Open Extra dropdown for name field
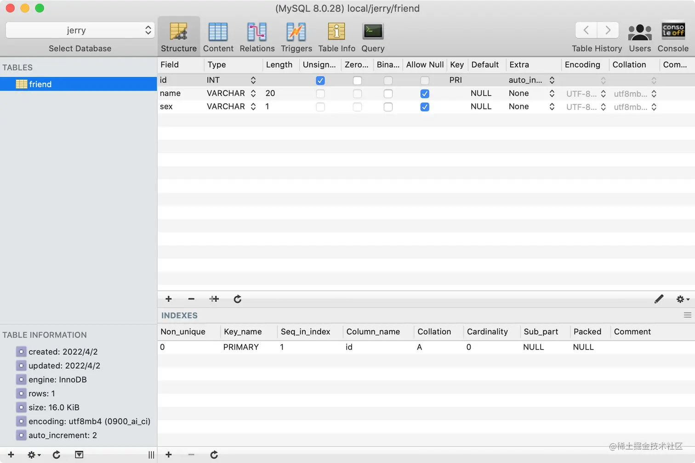 (x=552, y=93)
